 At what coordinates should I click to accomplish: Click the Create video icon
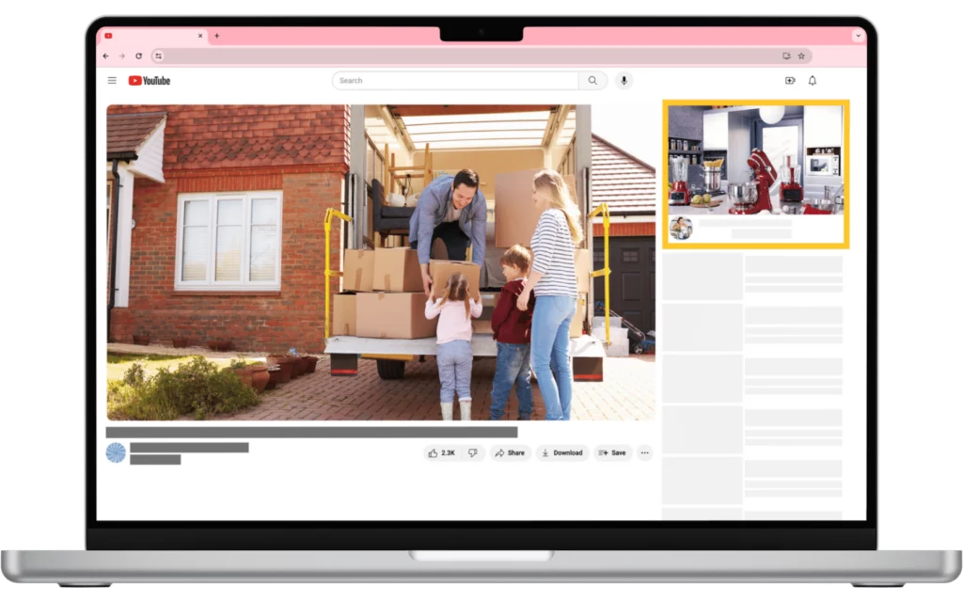(x=790, y=80)
